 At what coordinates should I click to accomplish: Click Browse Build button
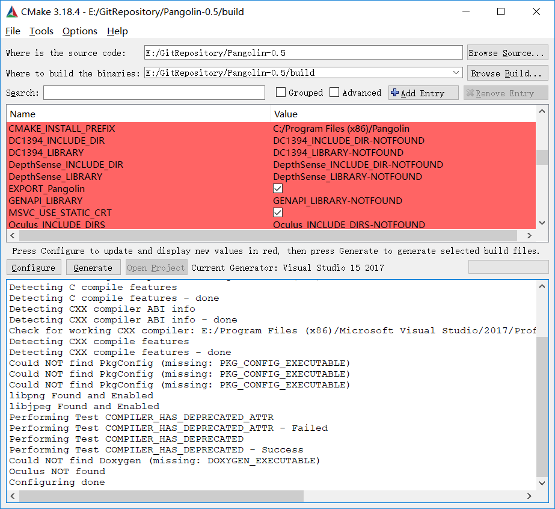pyautogui.click(x=507, y=72)
